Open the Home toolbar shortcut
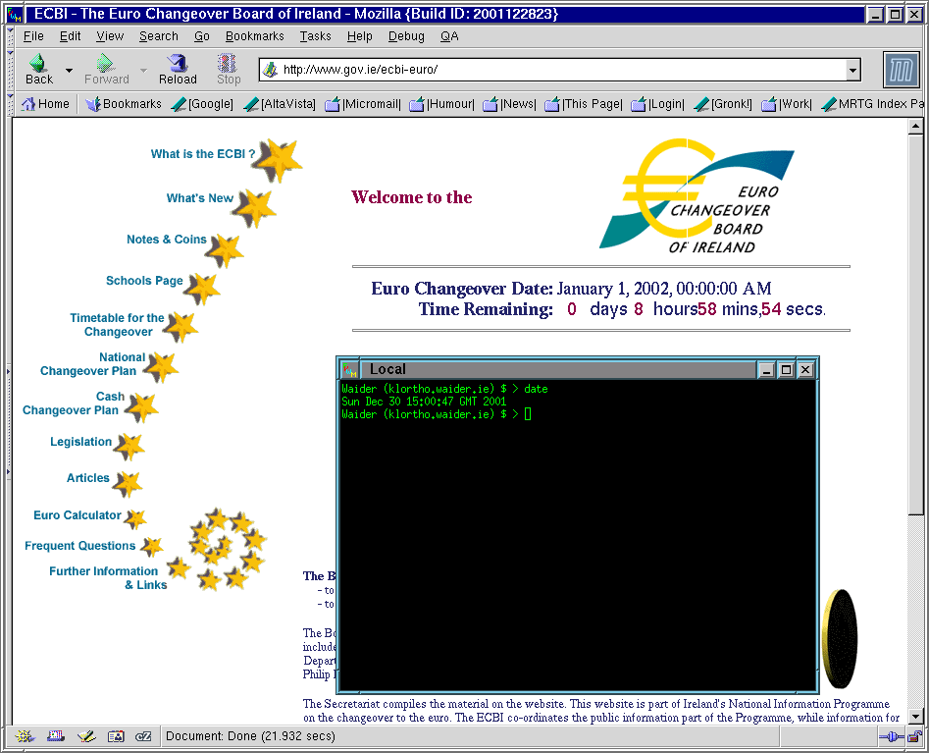This screenshot has width=929, height=753. 45,104
